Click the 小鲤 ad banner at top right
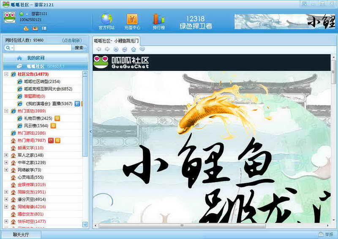The image size is (338, 239). 285,22
